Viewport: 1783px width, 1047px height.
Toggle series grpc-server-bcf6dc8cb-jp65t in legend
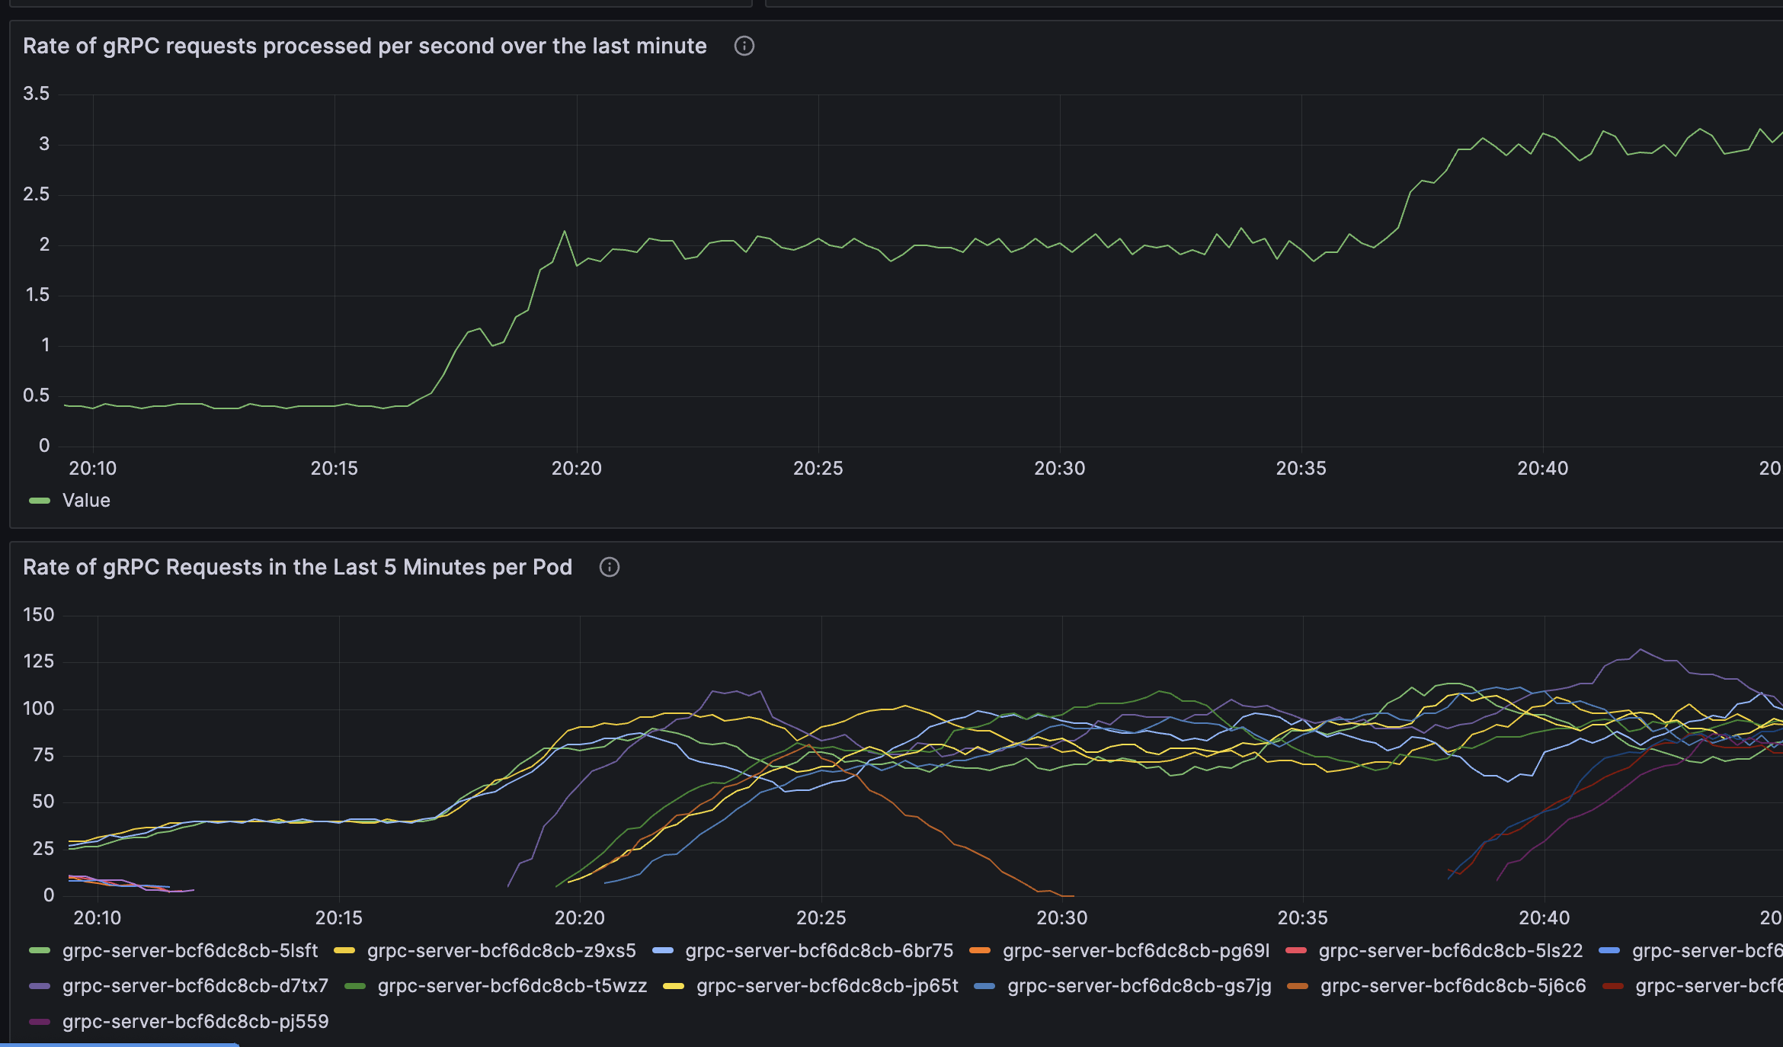click(x=827, y=985)
